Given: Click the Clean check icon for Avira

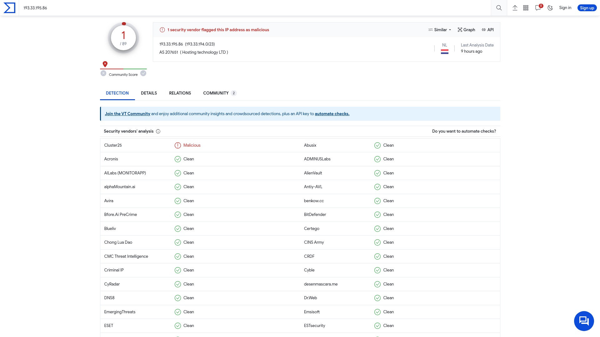Looking at the screenshot, I should pos(178,201).
